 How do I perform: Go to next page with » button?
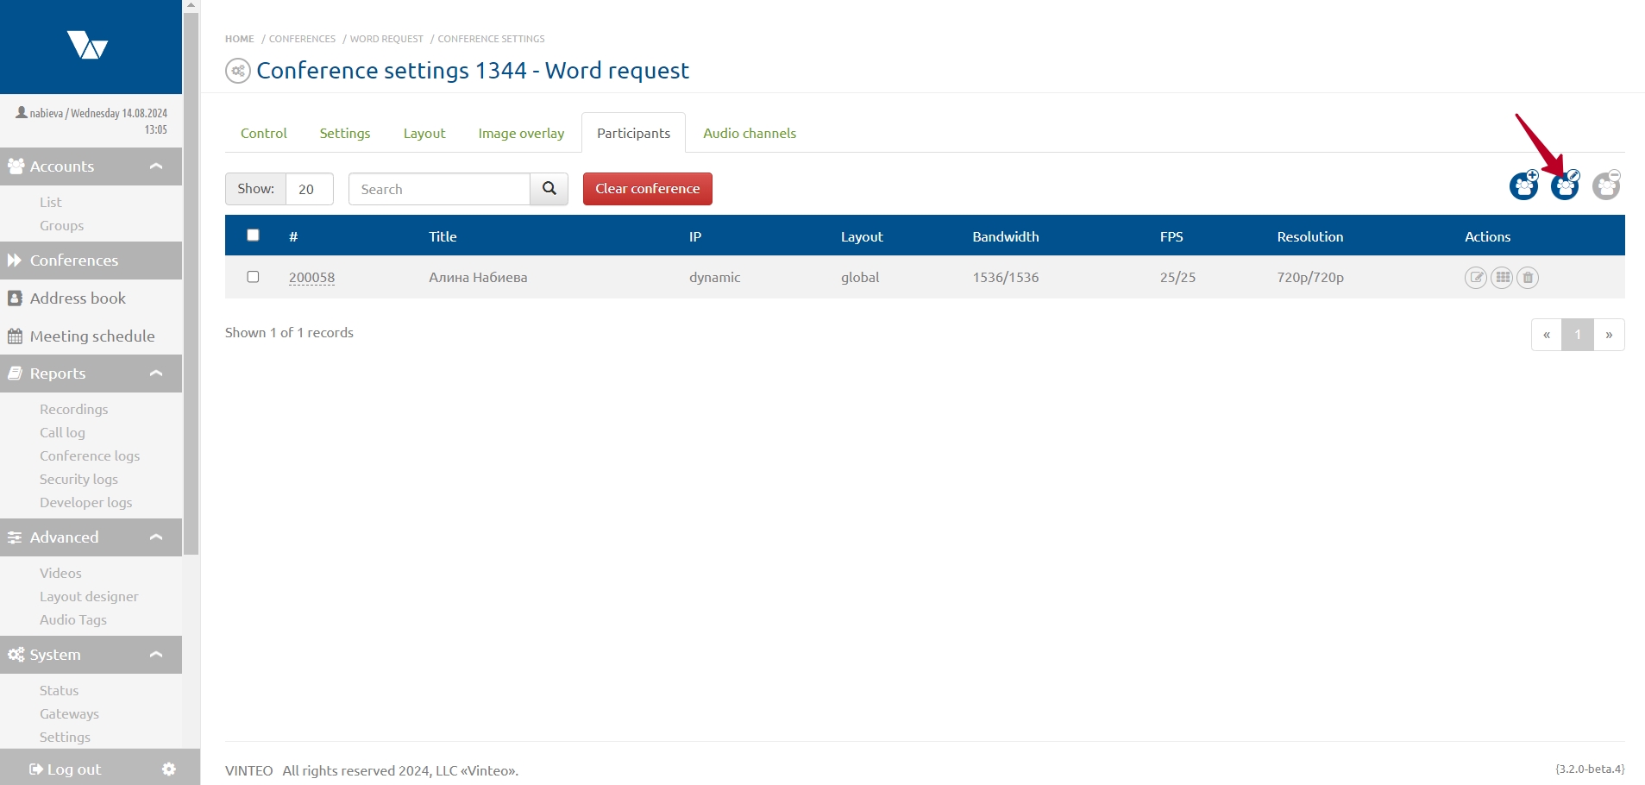(x=1609, y=335)
